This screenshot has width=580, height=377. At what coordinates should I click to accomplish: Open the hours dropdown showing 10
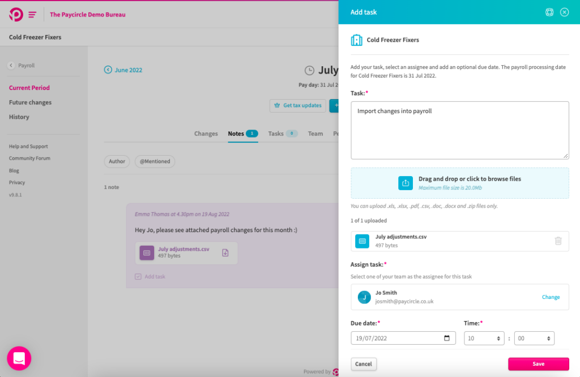click(x=484, y=338)
